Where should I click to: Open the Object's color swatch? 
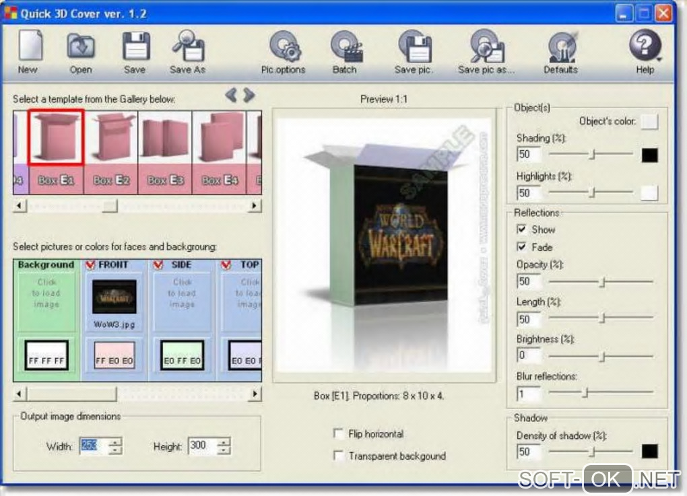pyautogui.click(x=649, y=121)
